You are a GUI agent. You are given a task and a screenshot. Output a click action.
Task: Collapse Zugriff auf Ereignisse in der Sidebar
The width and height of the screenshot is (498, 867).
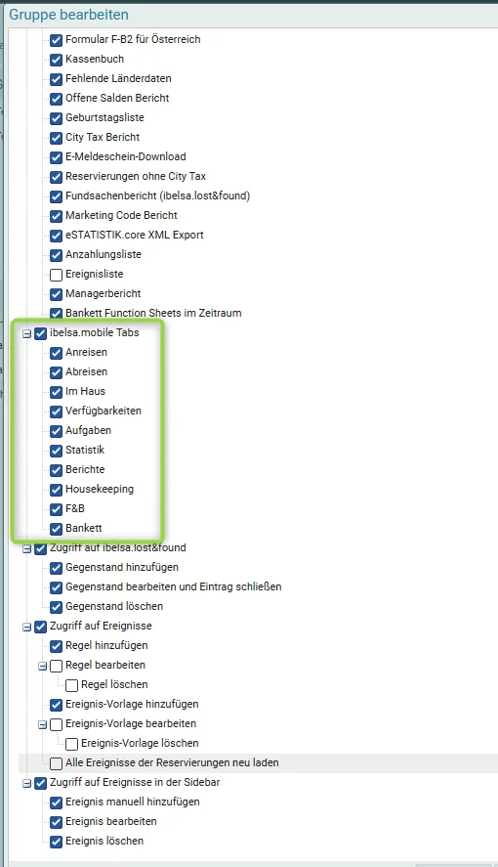[x=26, y=784]
